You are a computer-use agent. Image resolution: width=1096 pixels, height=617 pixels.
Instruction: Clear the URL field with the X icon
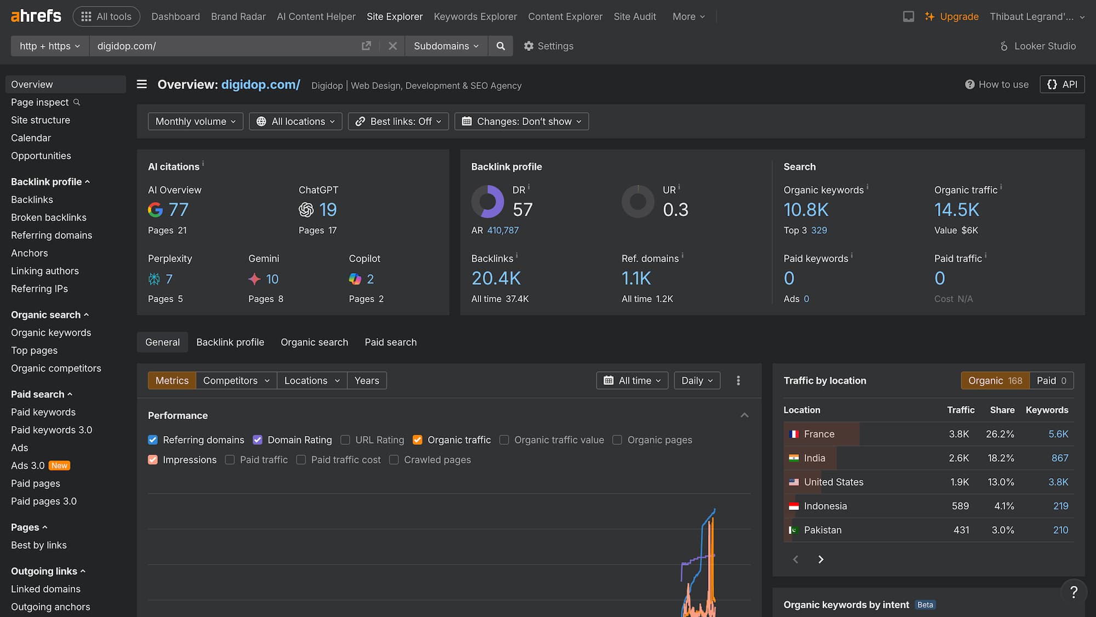point(392,46)
